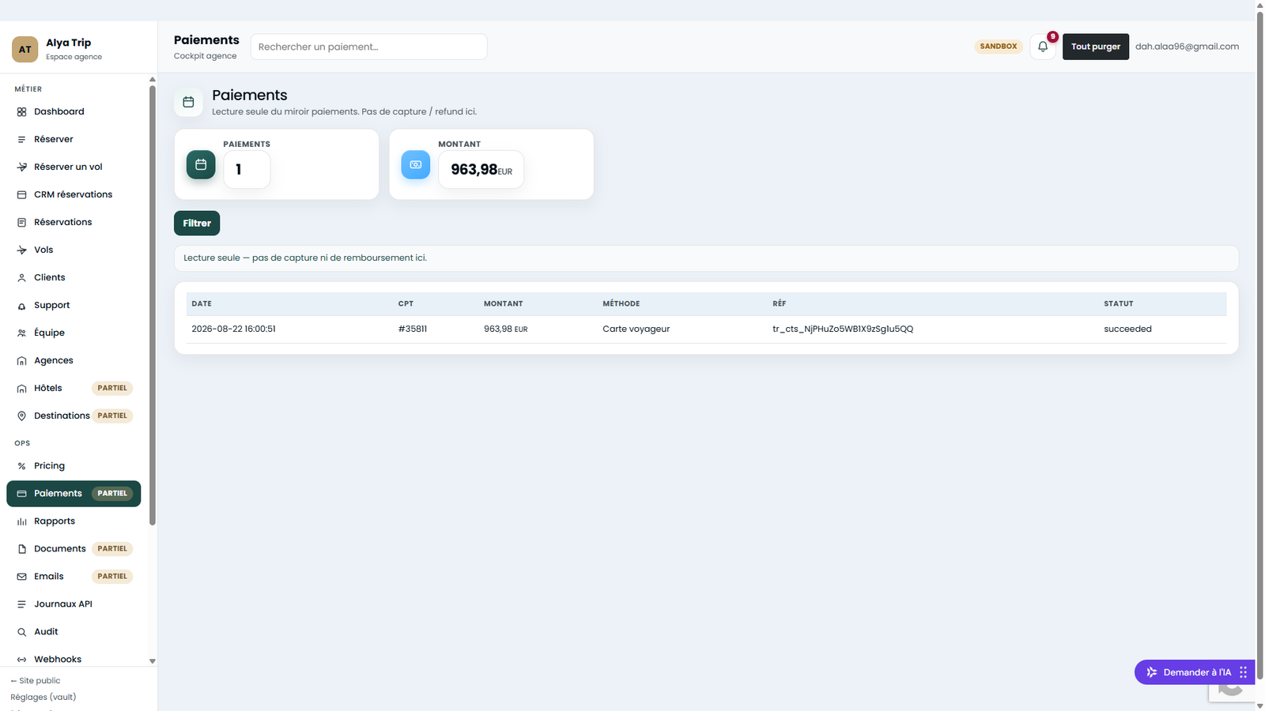
Task: Click the Pricing percent icon
Action: [x=22, y=466]
